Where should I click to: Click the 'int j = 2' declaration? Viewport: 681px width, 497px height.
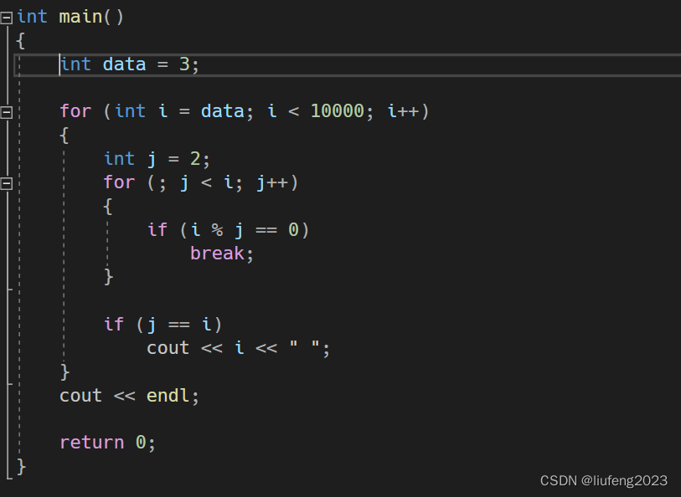pos(156,159)
